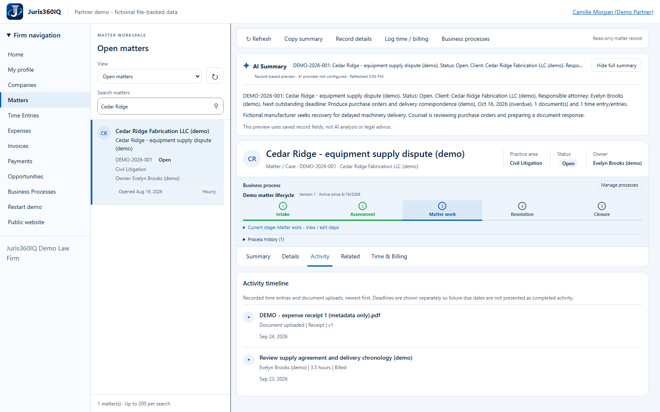This screenshot has width=660, height=412.
Task: Open Camille Morgan demo partner link
Action: pyautogui.click(x=613, y=12)
